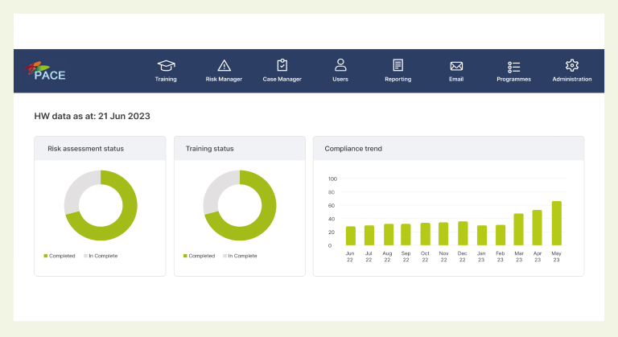Toggle In Complete legend in Risk assessment chart
This screenshot has height=337, width=618.
[100, 256]
